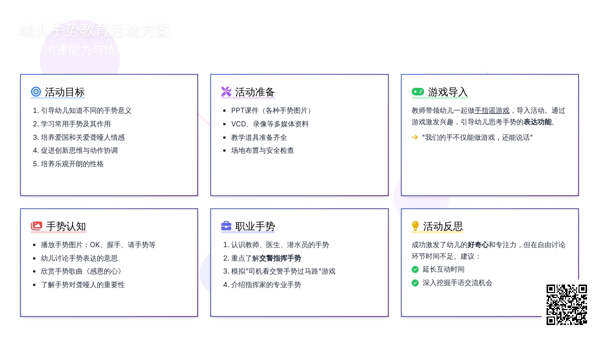Click the tools icon beside 活动准备
599x337 pixels.
(x=226, y=92)
